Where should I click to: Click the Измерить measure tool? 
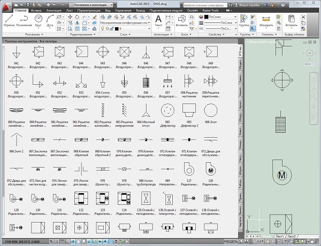pyautogui.click(x=266, y=20)
